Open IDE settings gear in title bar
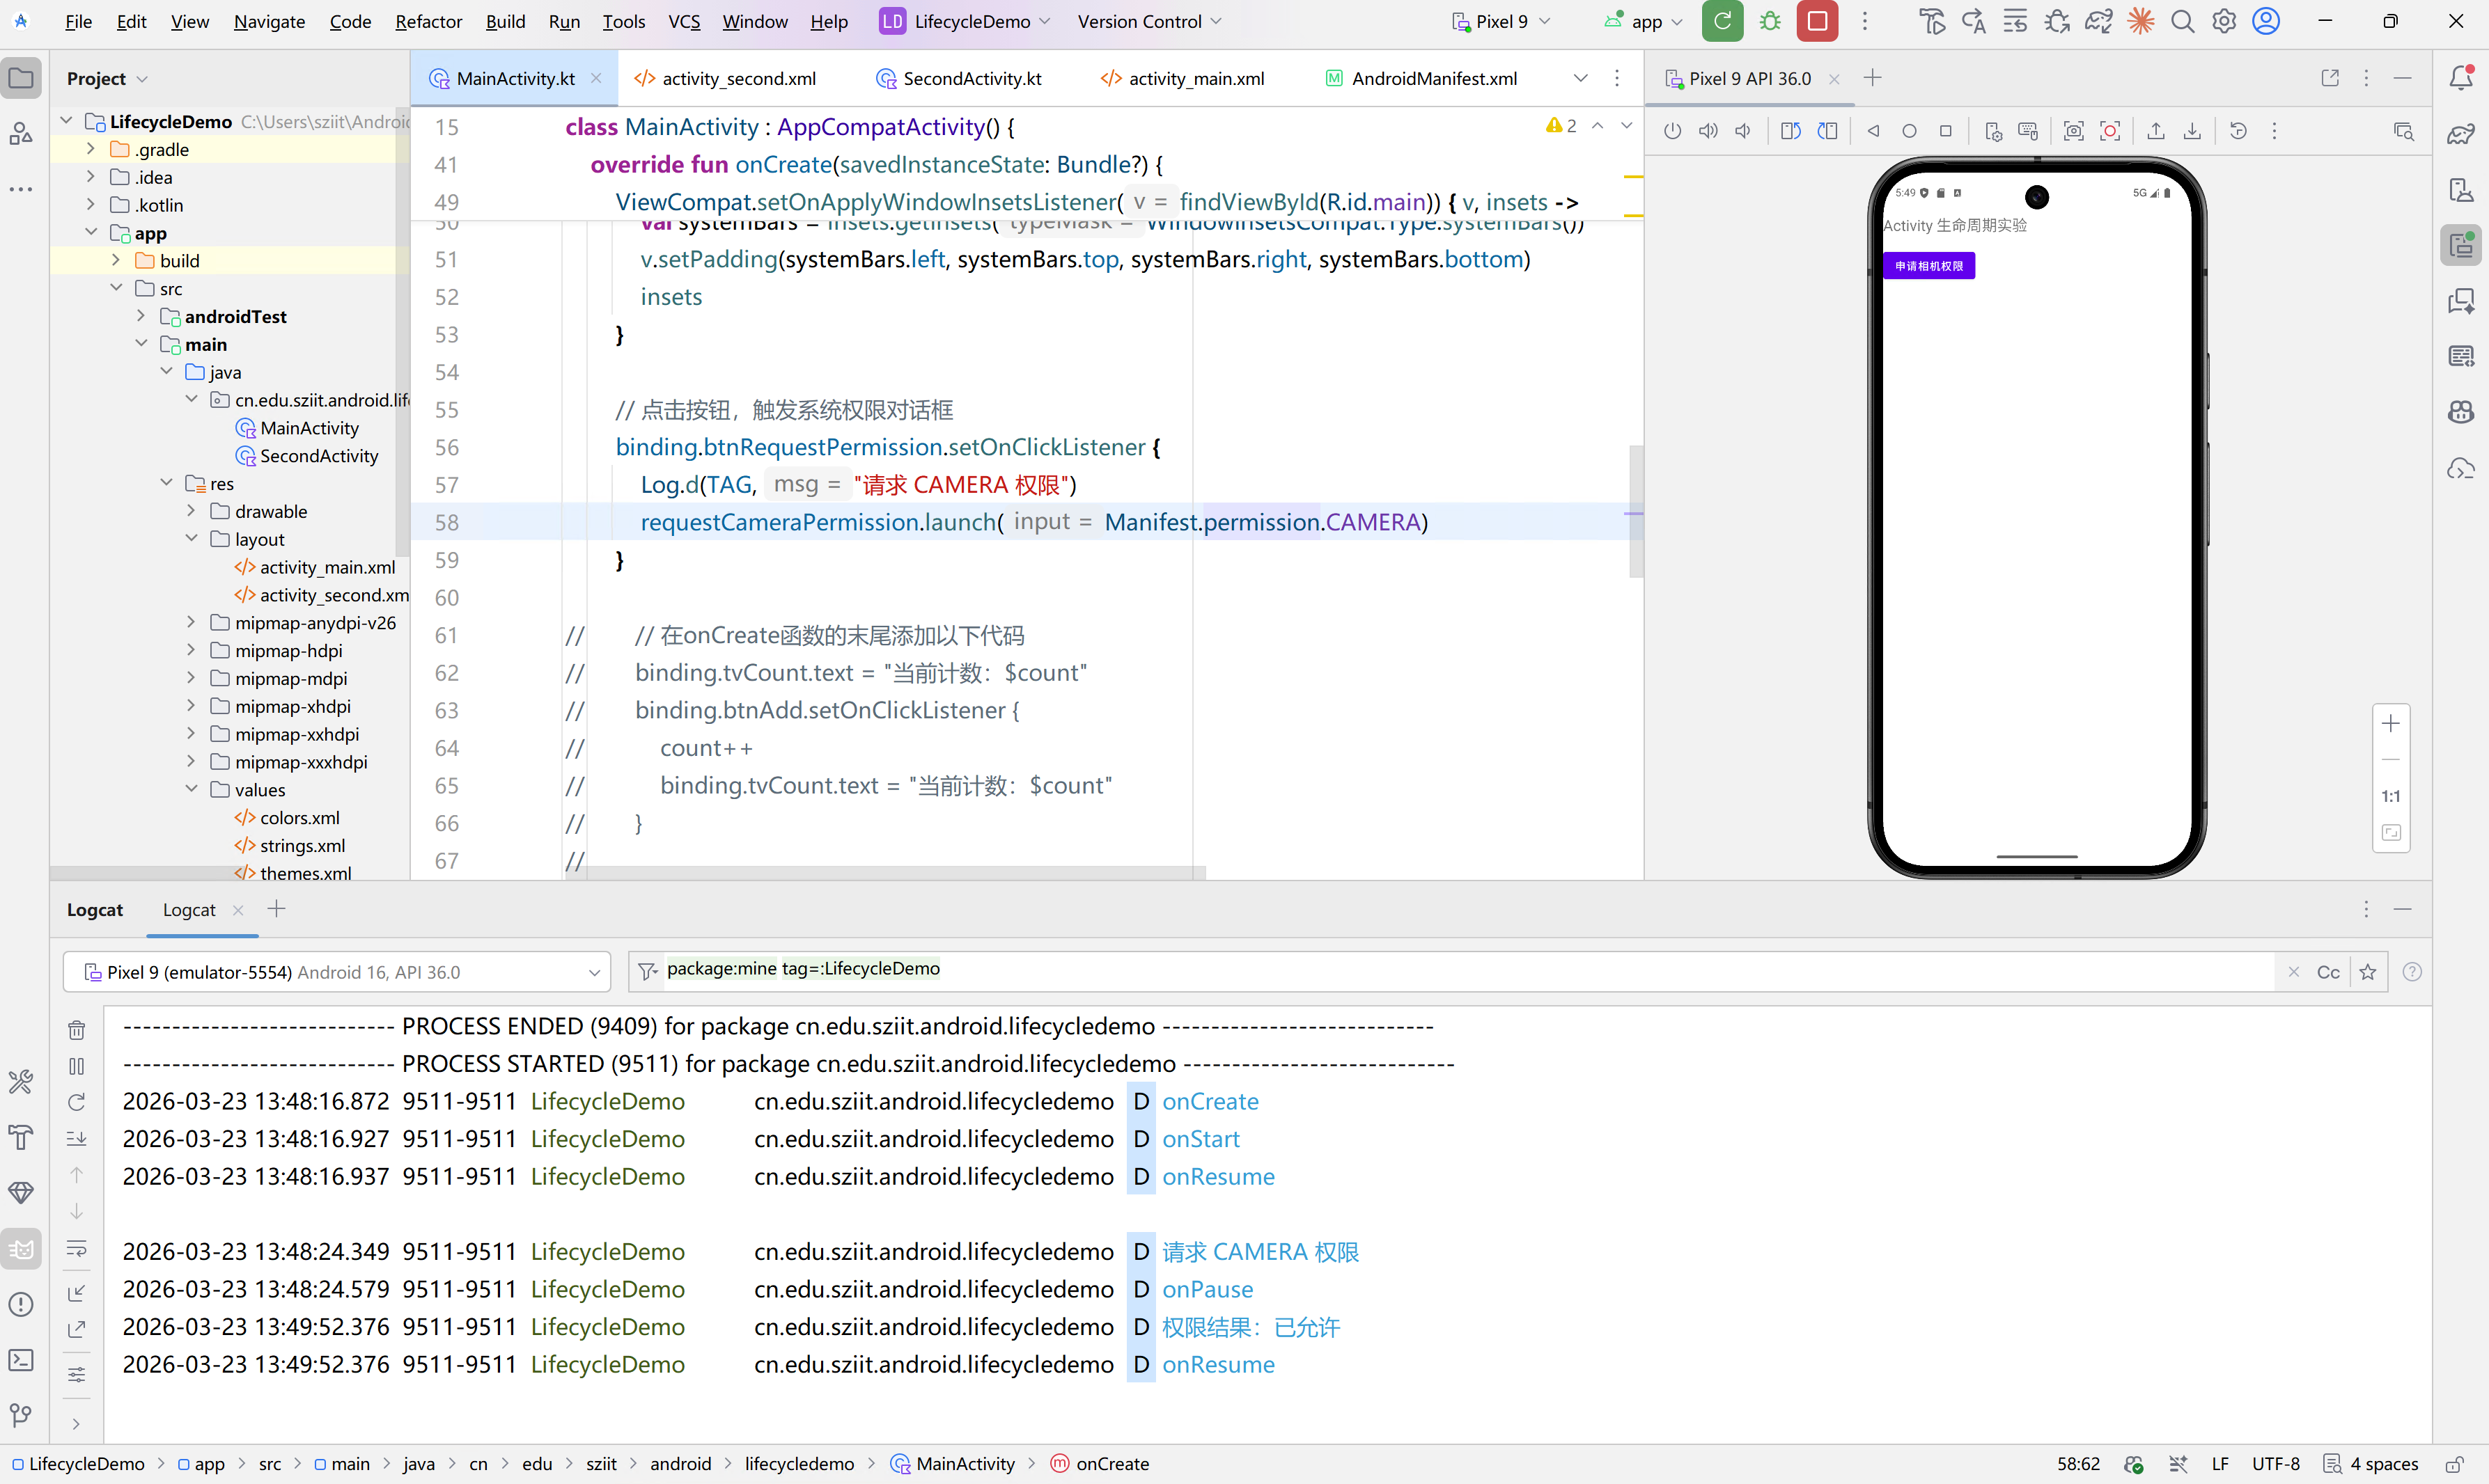Screen dimensions: 2489x1484 (x=2223, y=21)
